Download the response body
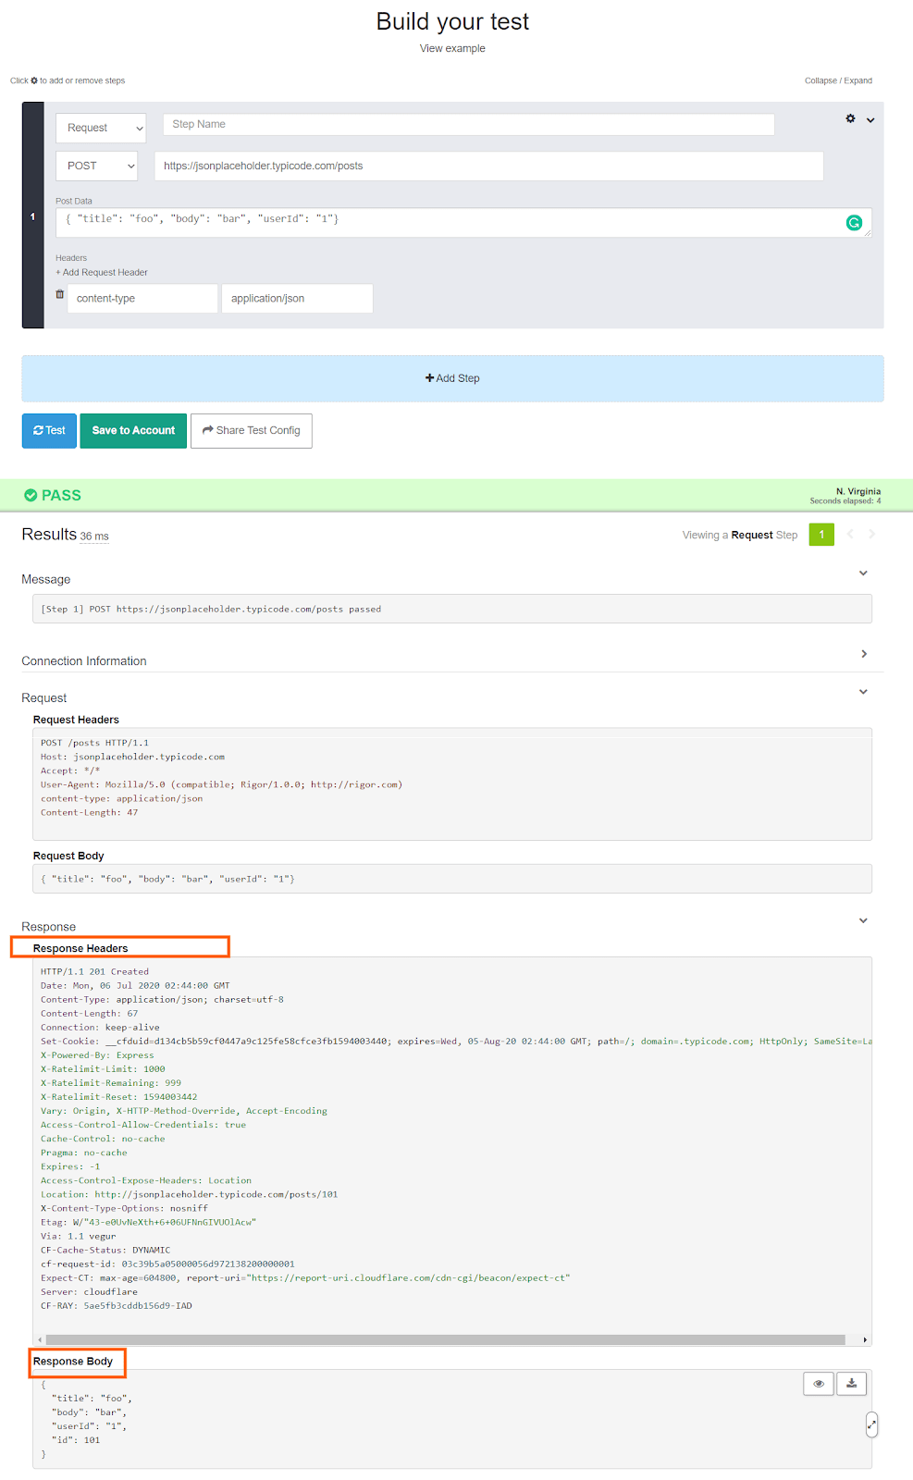The image size is (913, 1480). 851,1384
